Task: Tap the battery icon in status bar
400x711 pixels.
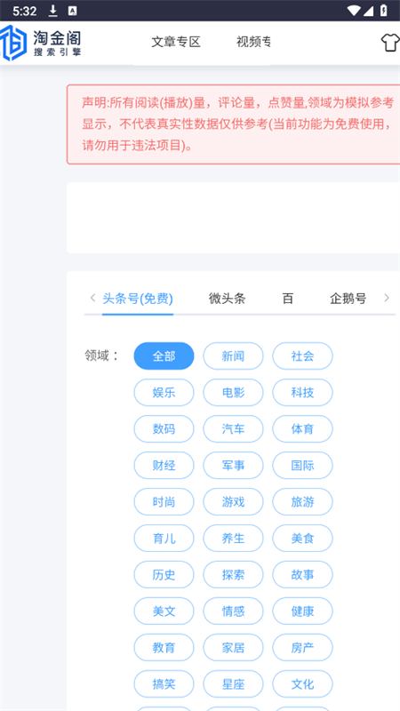Action: pyautogui.click(x=384, y=11)
